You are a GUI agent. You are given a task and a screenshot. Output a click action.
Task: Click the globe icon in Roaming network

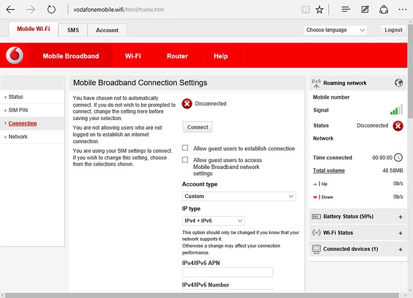click(399, 83)
